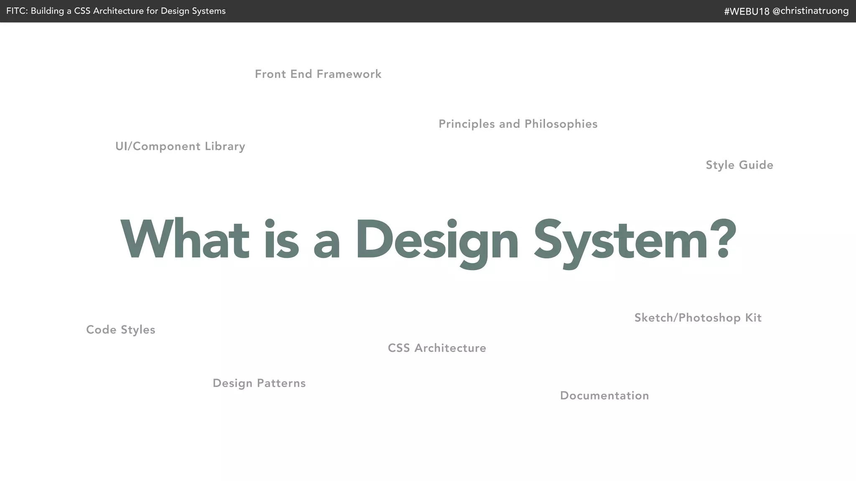Click the word 'Library' on the slide

click(x=225, y=147)
